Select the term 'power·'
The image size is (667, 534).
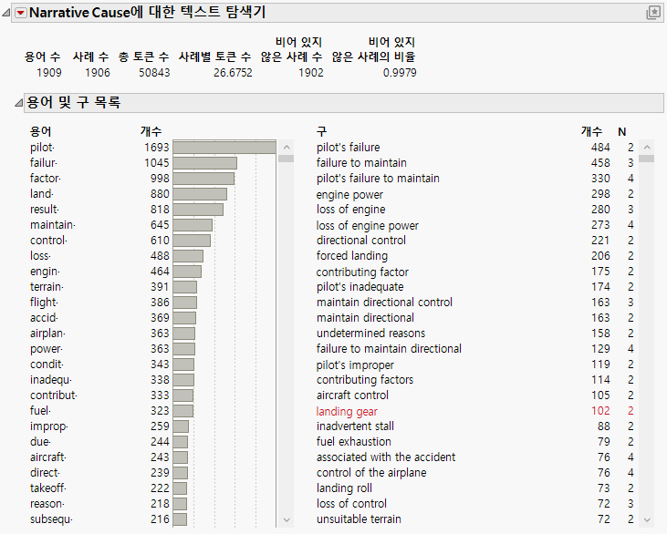click(x=47, y=349)
